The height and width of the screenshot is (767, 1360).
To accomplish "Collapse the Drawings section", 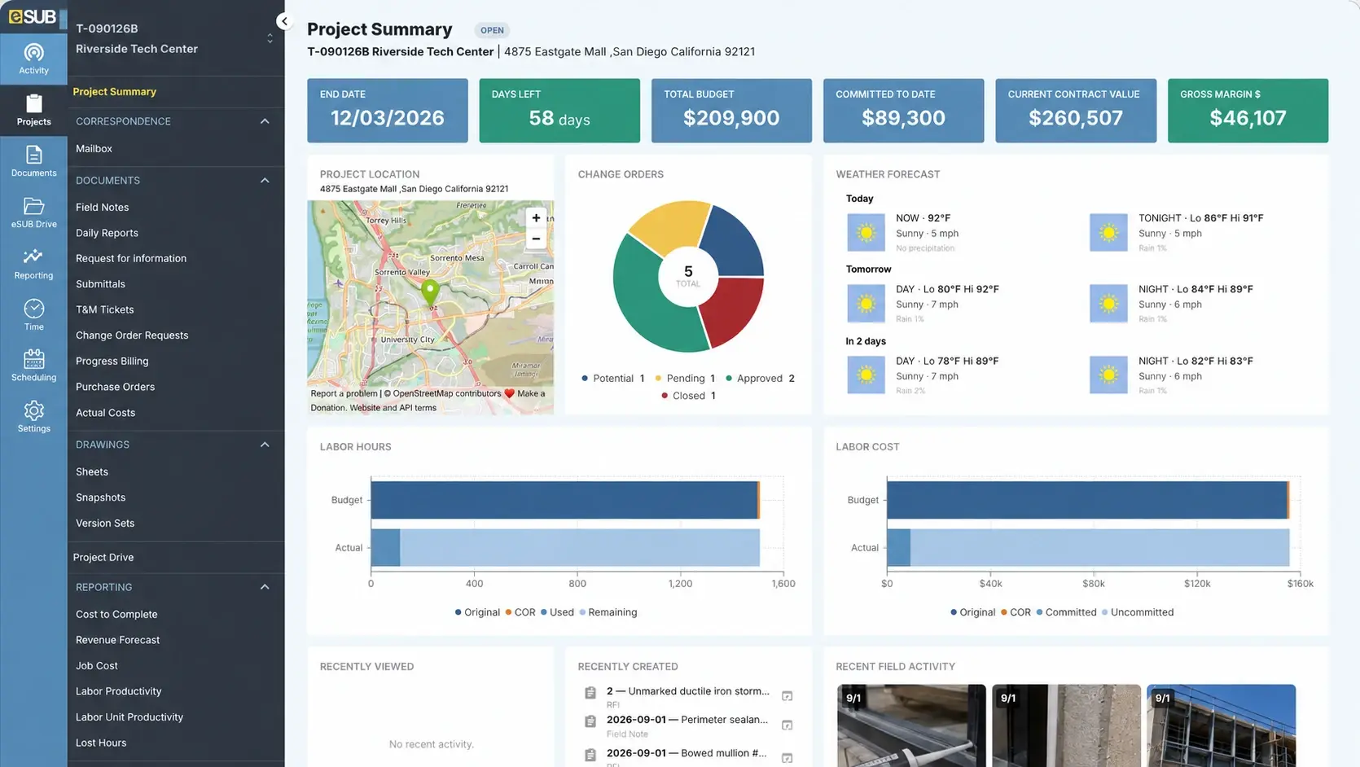I will click(265, 445).
